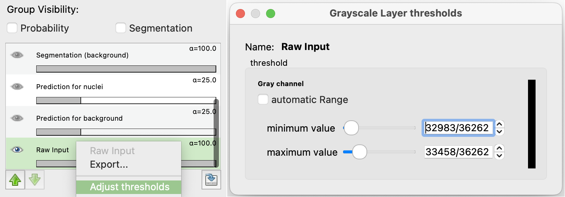Toggle eye icon for Prediction for background
Screen dimensions: 565x197
pyautogui.click(x=17, y=118)
